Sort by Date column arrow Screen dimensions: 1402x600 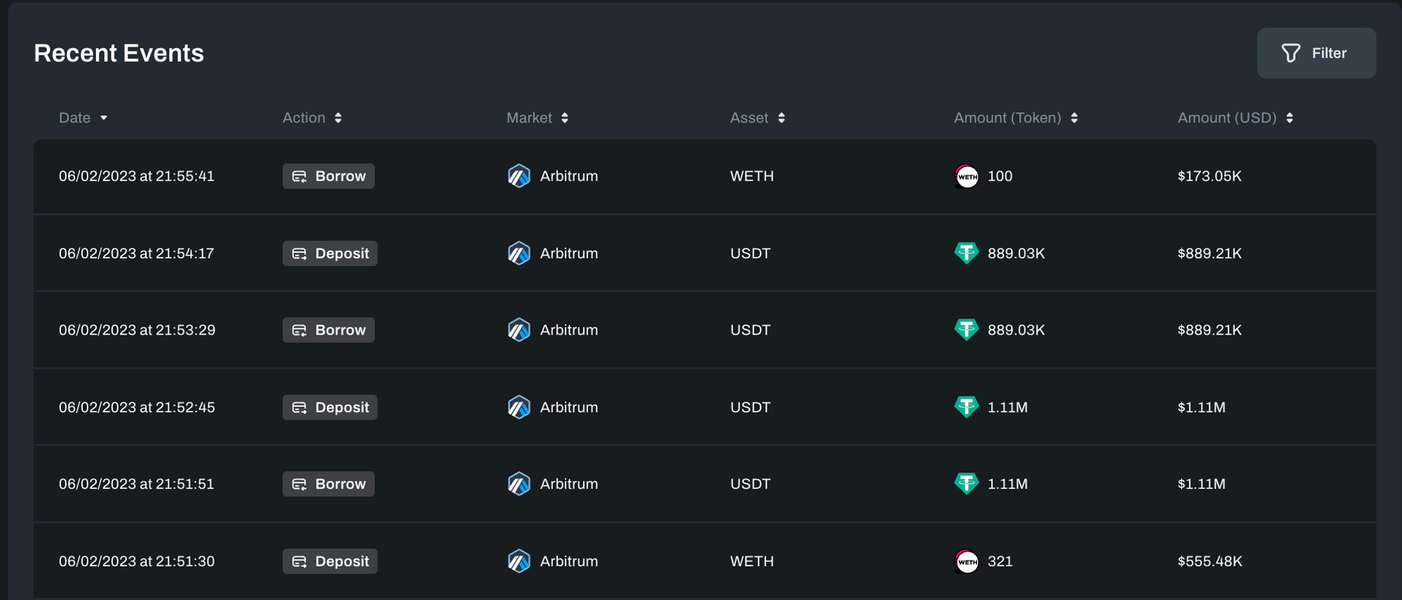pos(104,118)
